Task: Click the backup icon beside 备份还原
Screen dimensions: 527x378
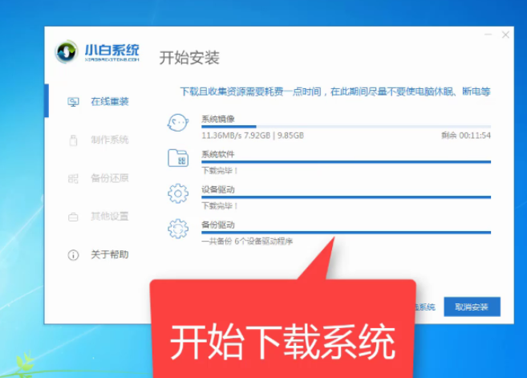Action: pos(73,178)
